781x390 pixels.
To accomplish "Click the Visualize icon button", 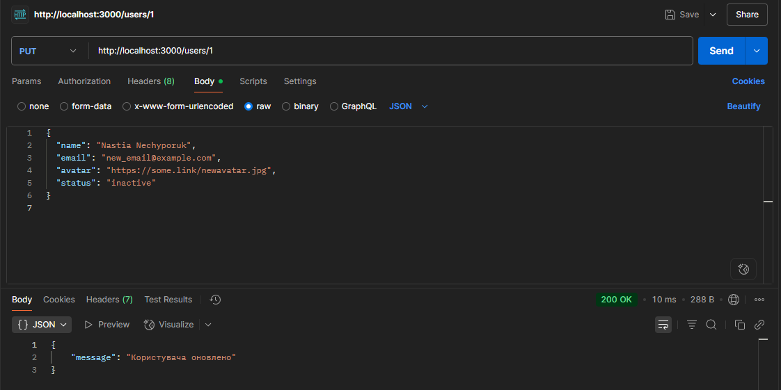I will [x=169, y=325].
